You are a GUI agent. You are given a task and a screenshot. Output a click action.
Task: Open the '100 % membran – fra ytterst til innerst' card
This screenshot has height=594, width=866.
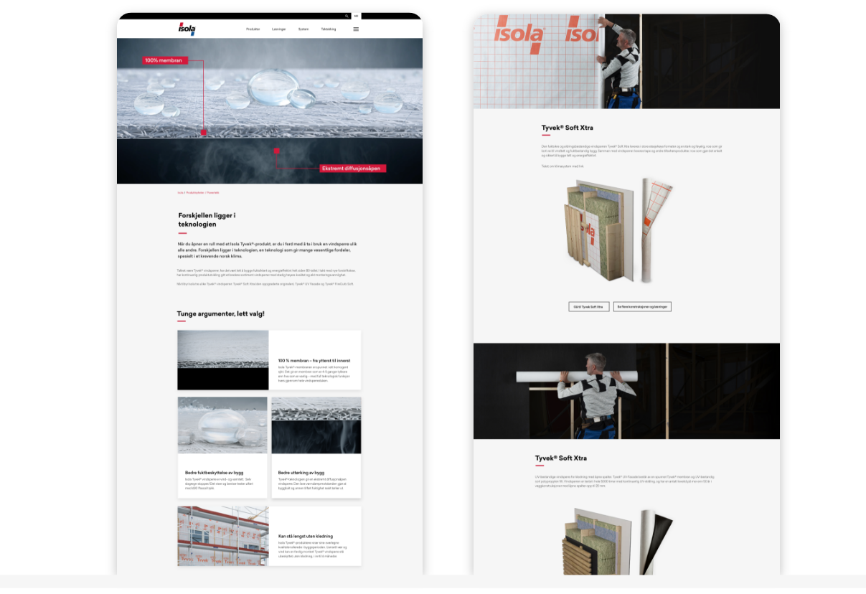[x=314, y=360]
